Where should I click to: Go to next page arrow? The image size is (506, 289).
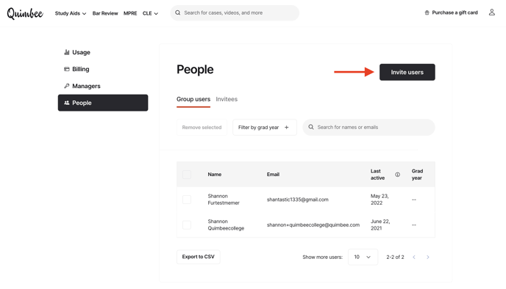(x=427, y=257)
